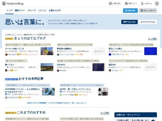
Task: Open article 20260221
Action: (x=61, y=65)
